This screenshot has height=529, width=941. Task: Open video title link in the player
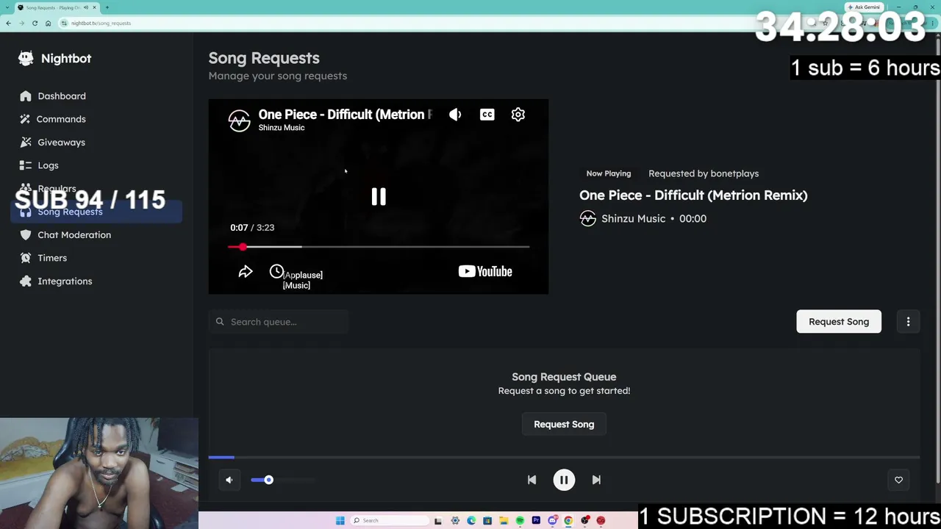[345, 115]
